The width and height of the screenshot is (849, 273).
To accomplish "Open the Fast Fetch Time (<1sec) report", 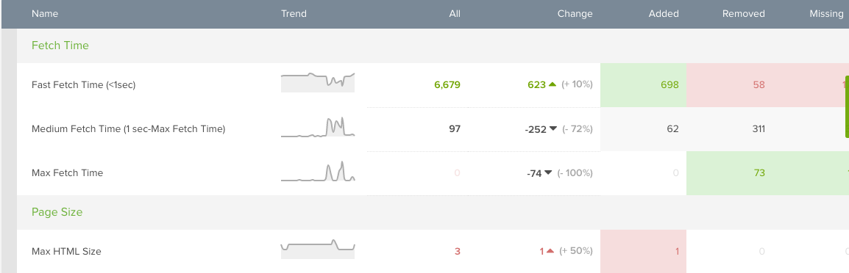I will (x=83, y=85).
